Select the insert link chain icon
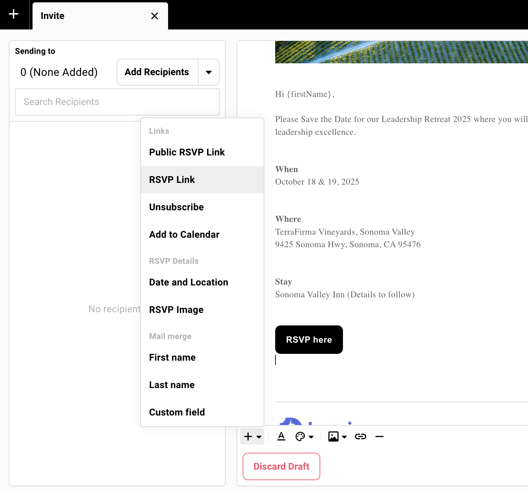 pyautogui.click(x=360, y=436)
